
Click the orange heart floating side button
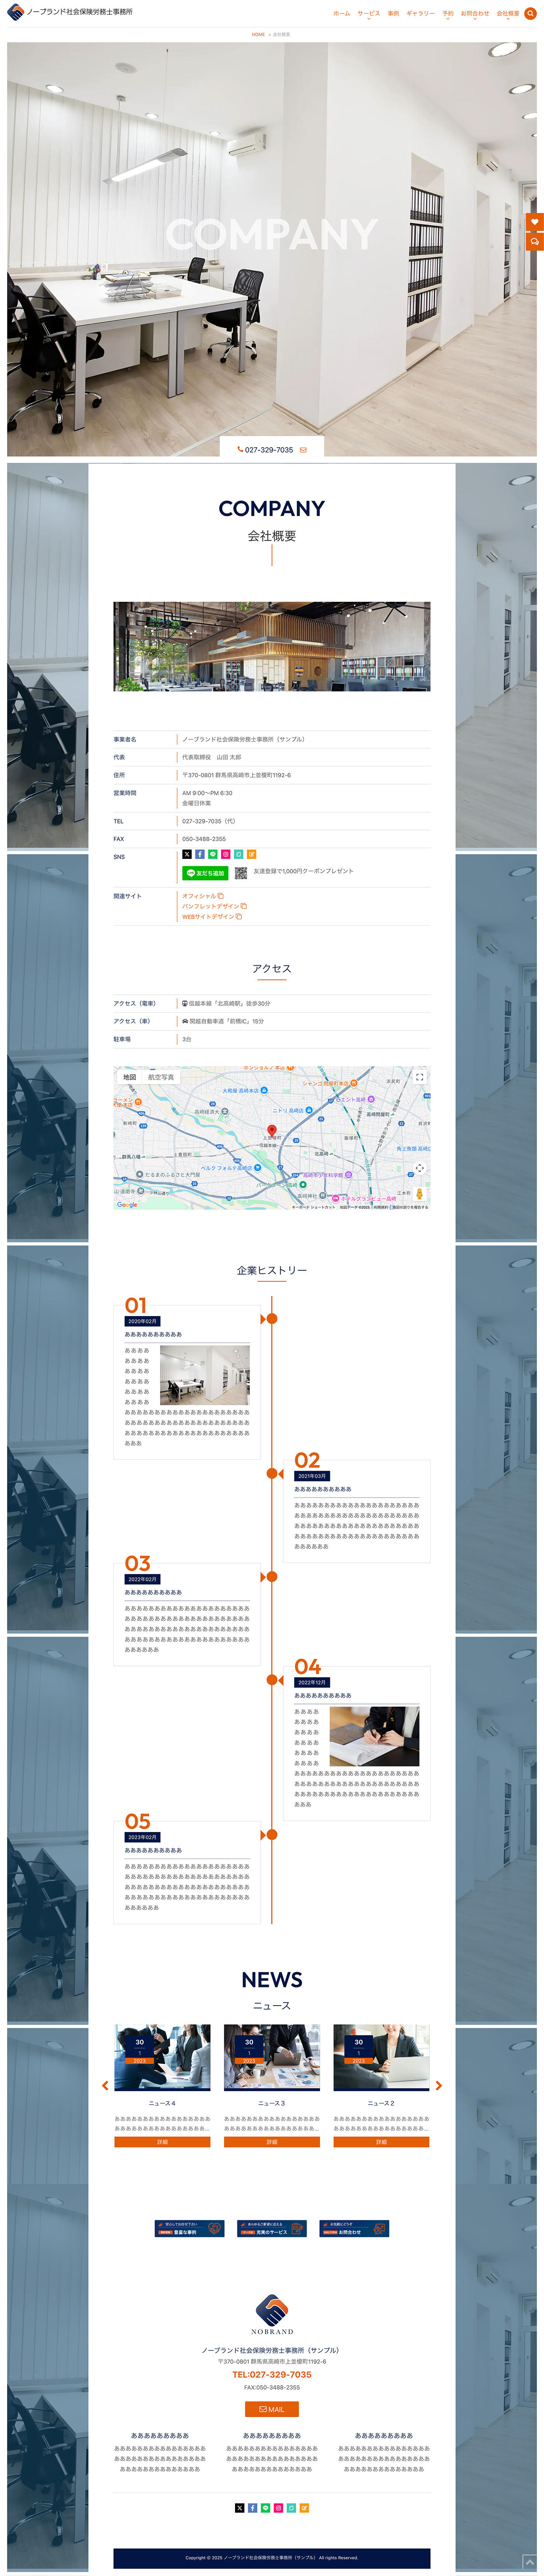535,222
